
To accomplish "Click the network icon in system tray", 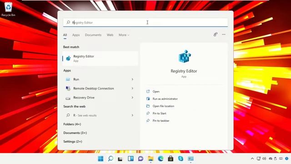I will pos(259,159).
